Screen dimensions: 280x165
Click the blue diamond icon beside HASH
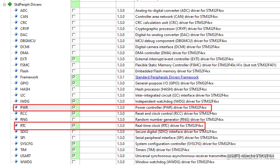point(16,89)
